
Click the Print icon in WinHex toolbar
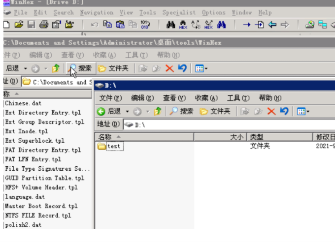[44, 25]
